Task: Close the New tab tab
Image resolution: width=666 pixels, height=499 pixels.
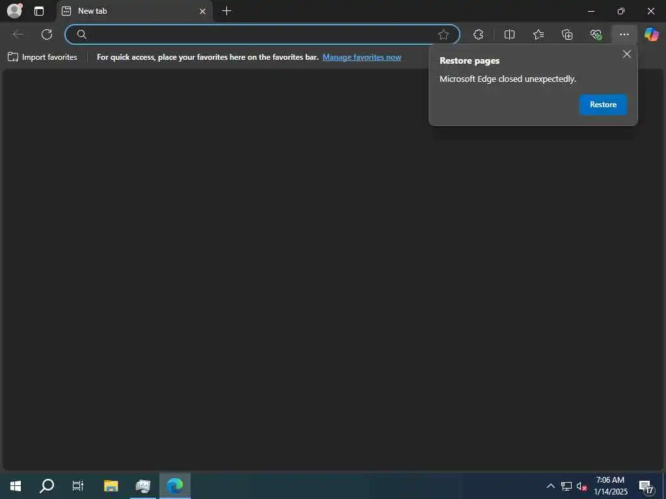Action: click(203, 11)
